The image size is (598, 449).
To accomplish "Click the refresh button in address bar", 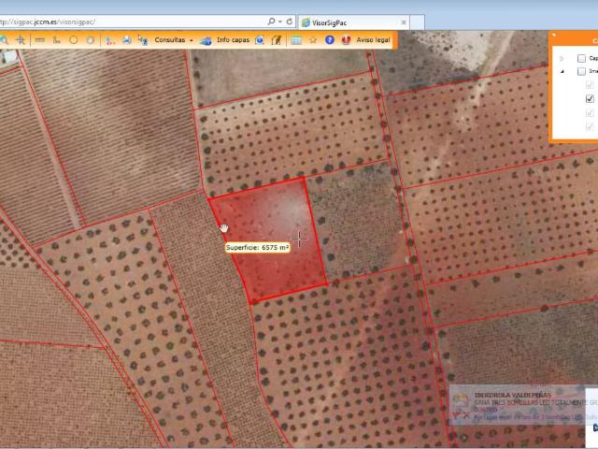I will [291, 22].
